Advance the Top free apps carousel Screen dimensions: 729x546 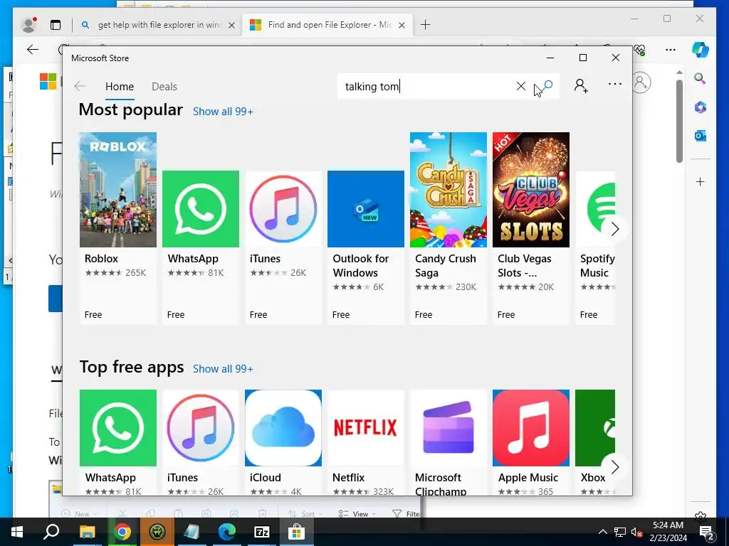614,467
